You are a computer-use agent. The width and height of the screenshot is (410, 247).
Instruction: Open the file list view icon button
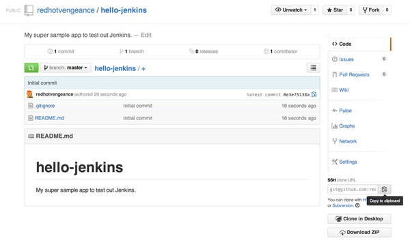pyautogui.click(x=313, y=68)
